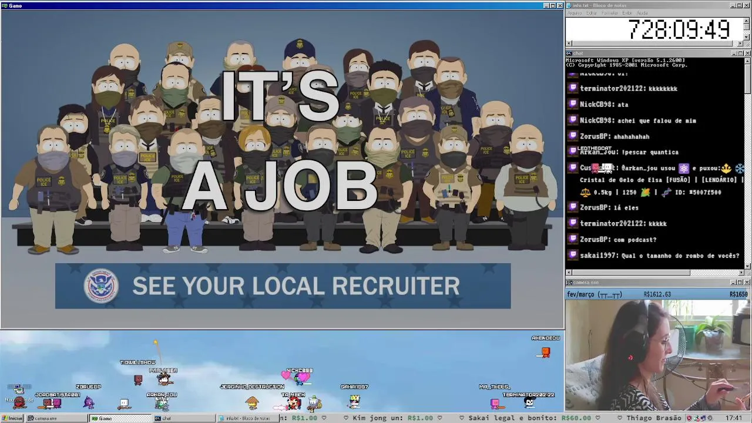Click the scales emote before 0.5kg
This screenshot has height=423, width=752.
click(585, 192)
